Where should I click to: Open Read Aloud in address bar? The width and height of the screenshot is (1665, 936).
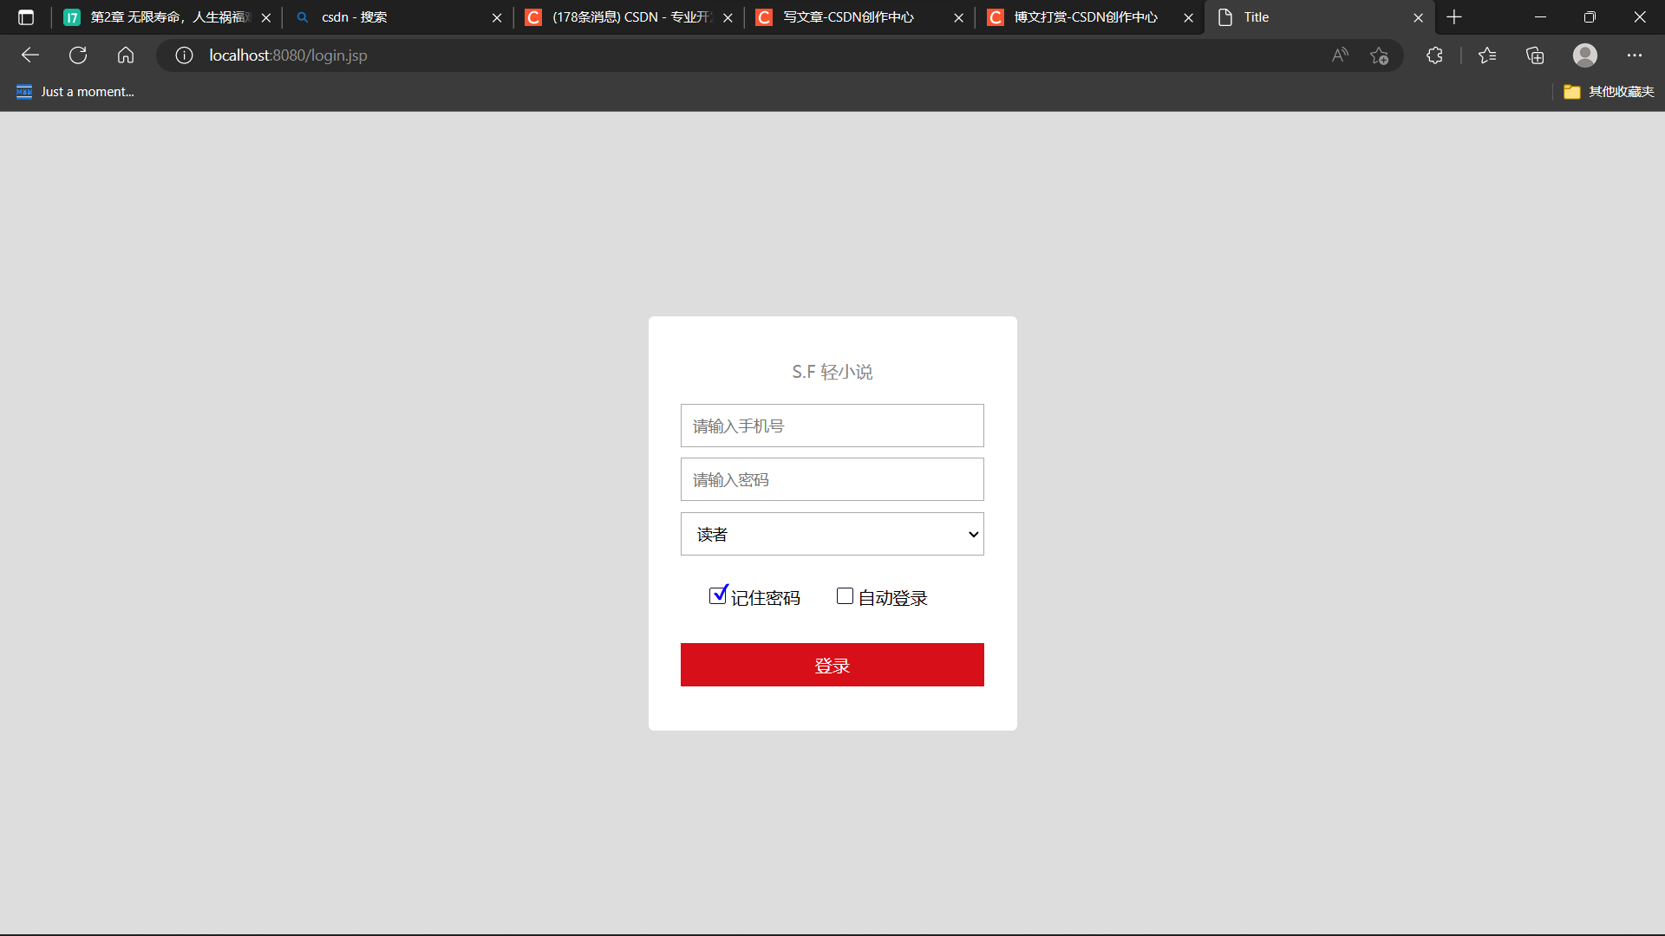[1340, 55]
